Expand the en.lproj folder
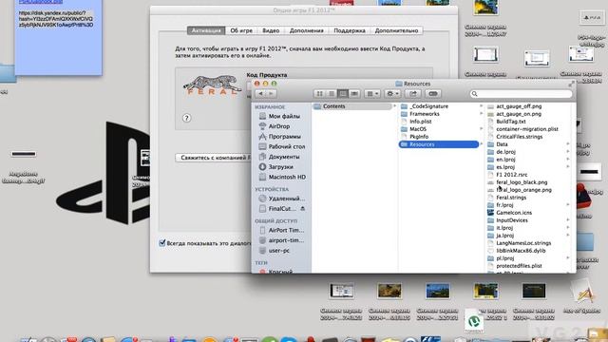This screenshot has height=342, width=608. coord(568,159)
